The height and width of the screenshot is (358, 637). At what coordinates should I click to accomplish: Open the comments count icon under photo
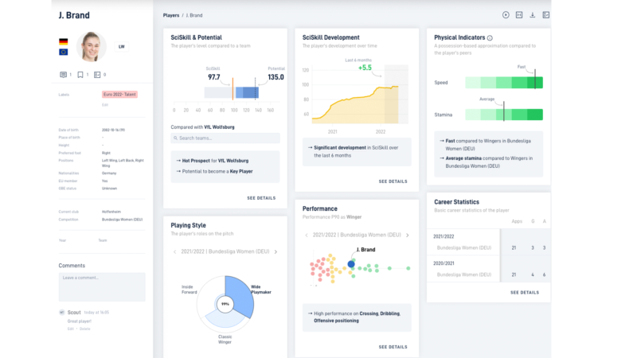[x=64, y=75]
